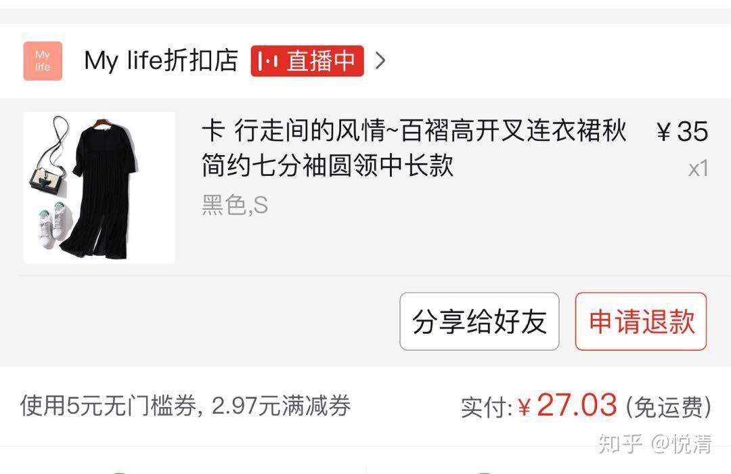
Task: Tap the (免运费) free shipping note
Action: tap(668, 407)
